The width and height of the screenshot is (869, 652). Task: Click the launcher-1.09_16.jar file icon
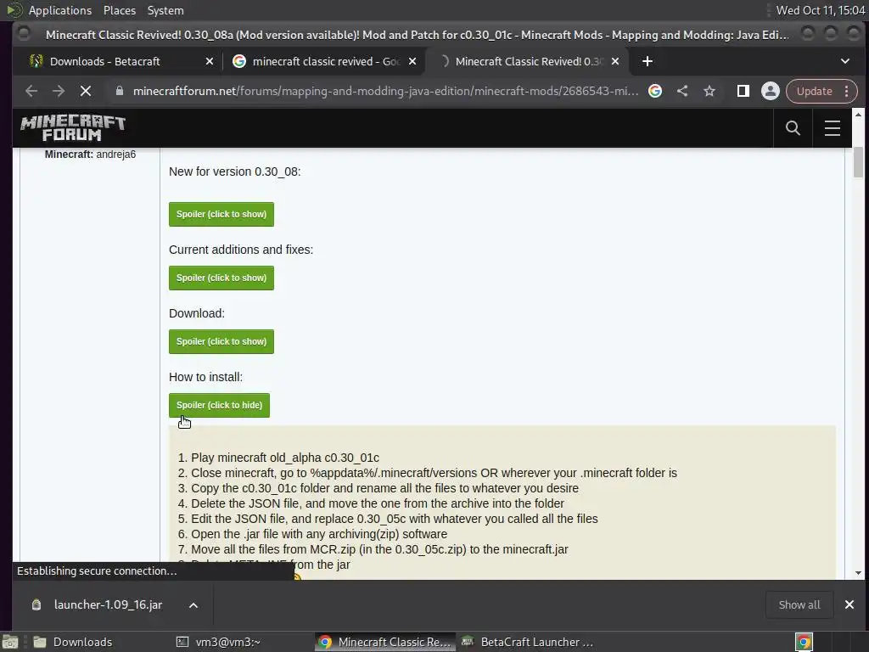(36, 604)
